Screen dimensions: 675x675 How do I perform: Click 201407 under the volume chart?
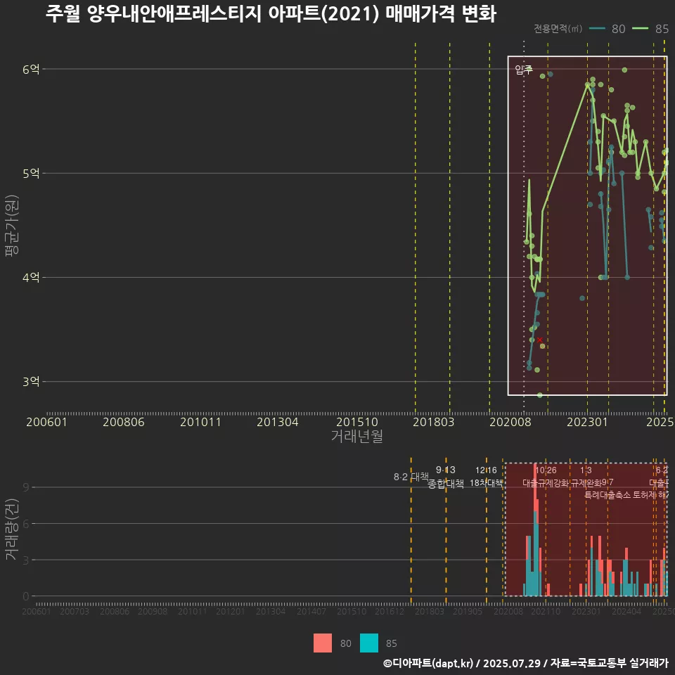click(311, 611)
